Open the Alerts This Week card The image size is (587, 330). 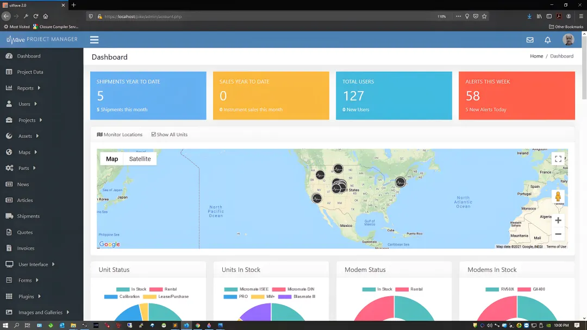click(517, 96)
